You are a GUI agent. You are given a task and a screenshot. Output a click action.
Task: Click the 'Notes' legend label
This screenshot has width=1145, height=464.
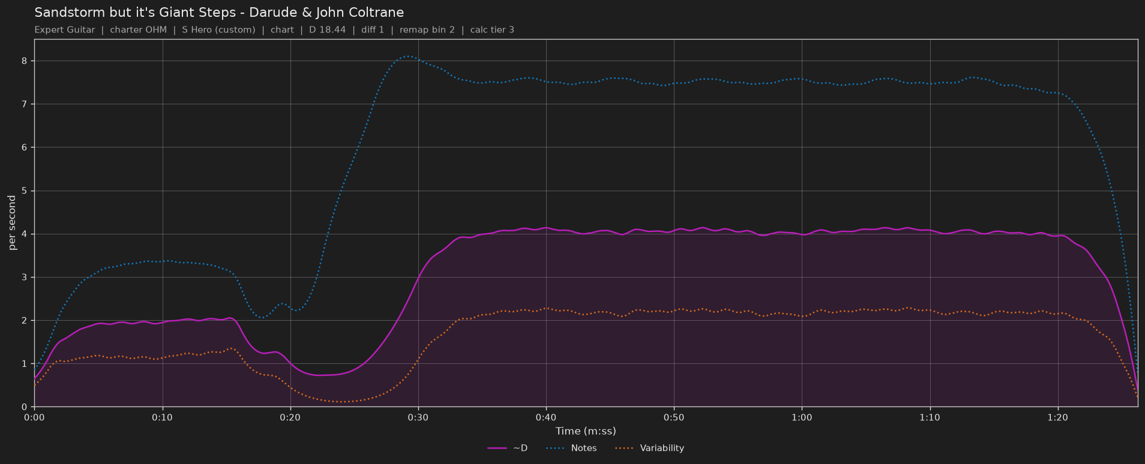tap(584, 448)
